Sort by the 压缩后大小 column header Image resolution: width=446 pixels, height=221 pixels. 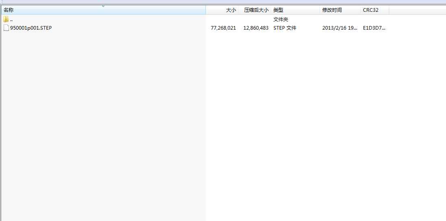(x=254, y=10)
